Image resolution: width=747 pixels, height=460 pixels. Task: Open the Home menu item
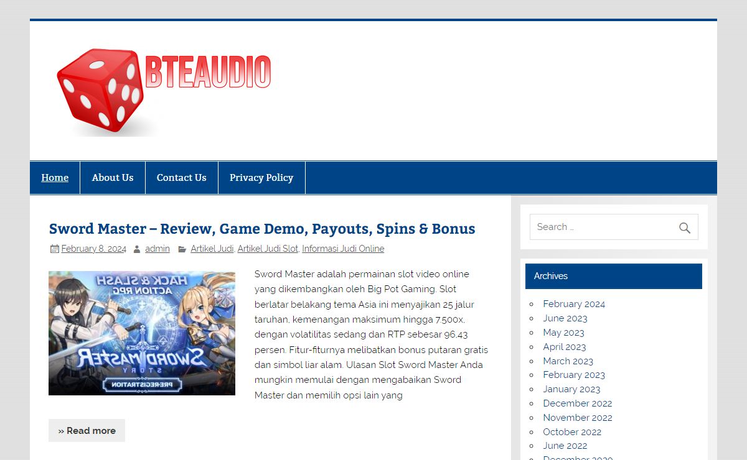55,178
